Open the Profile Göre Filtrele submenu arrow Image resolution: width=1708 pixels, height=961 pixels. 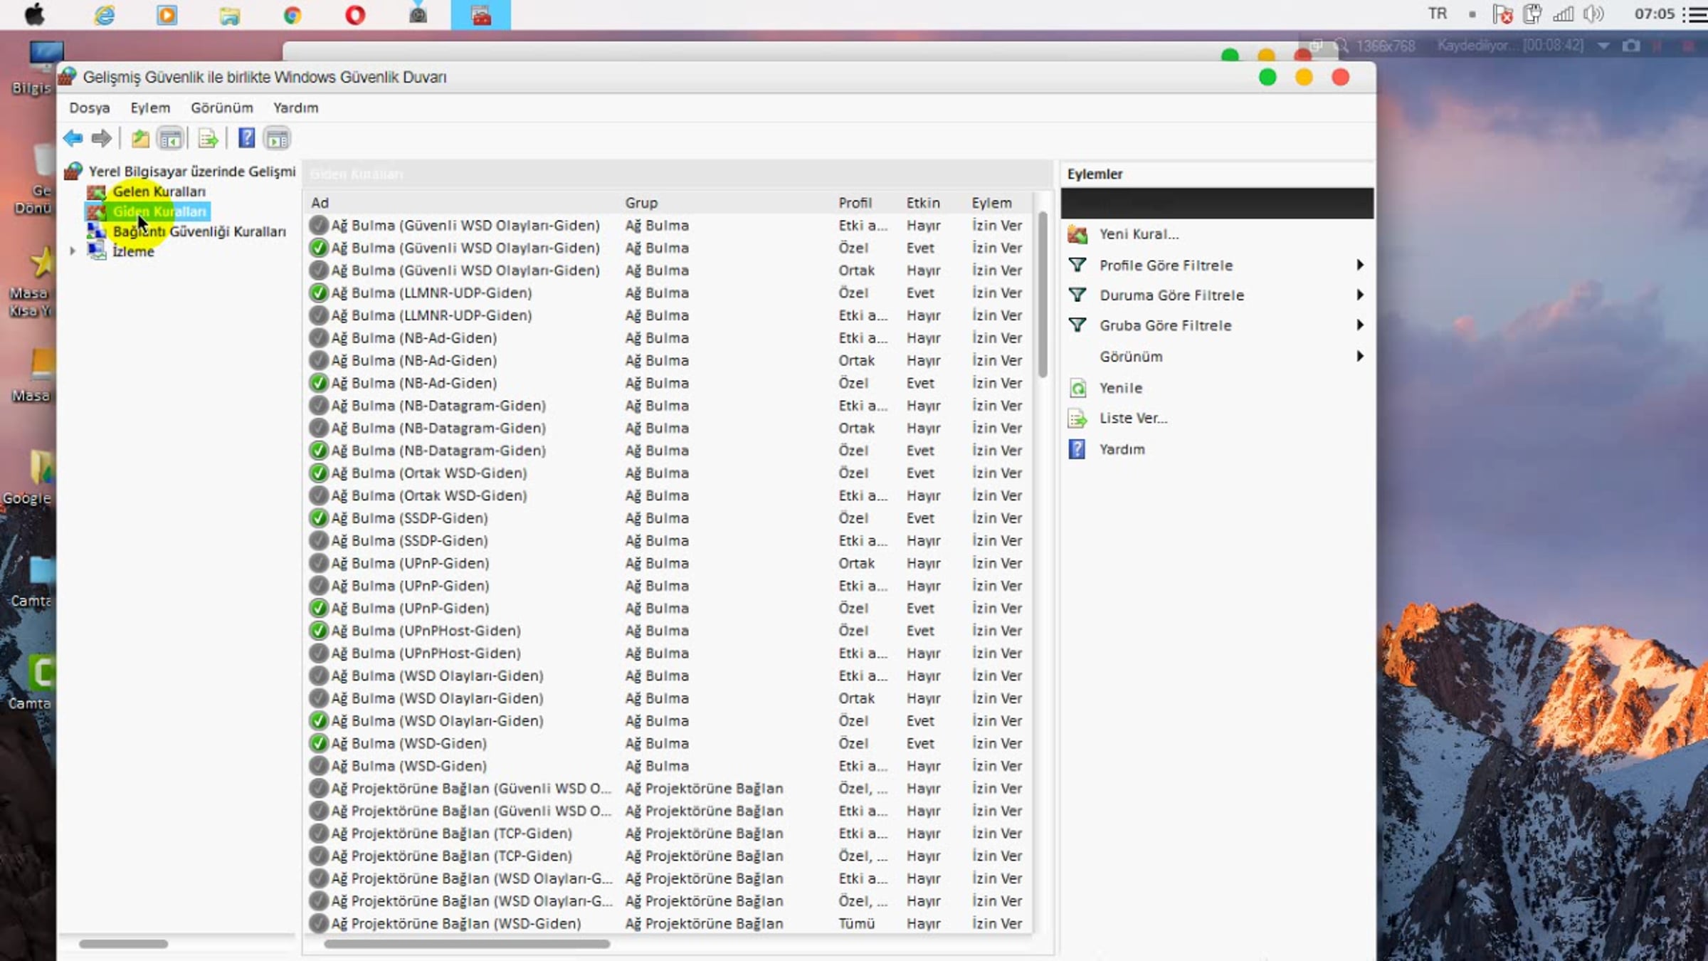pos(1360,265)
